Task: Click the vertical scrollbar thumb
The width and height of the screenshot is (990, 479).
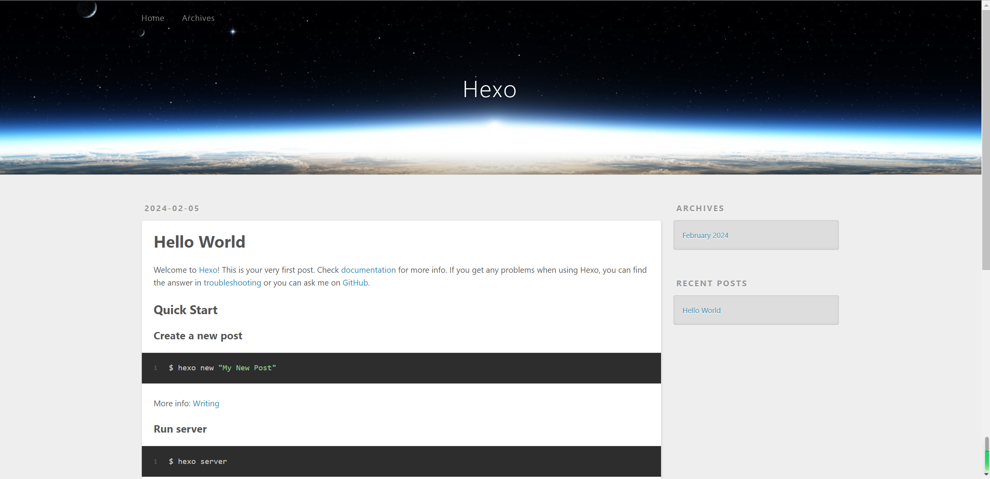Action: coord(986,139)
